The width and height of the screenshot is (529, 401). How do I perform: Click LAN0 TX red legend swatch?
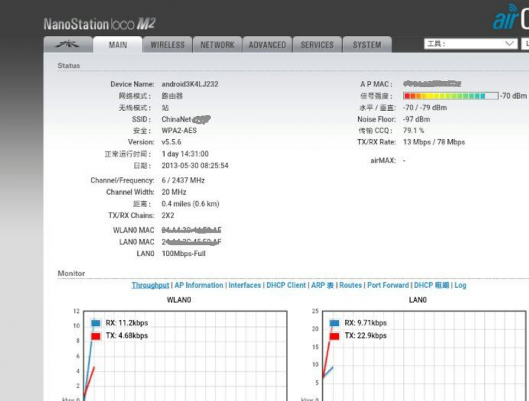(x=334, y=336)
